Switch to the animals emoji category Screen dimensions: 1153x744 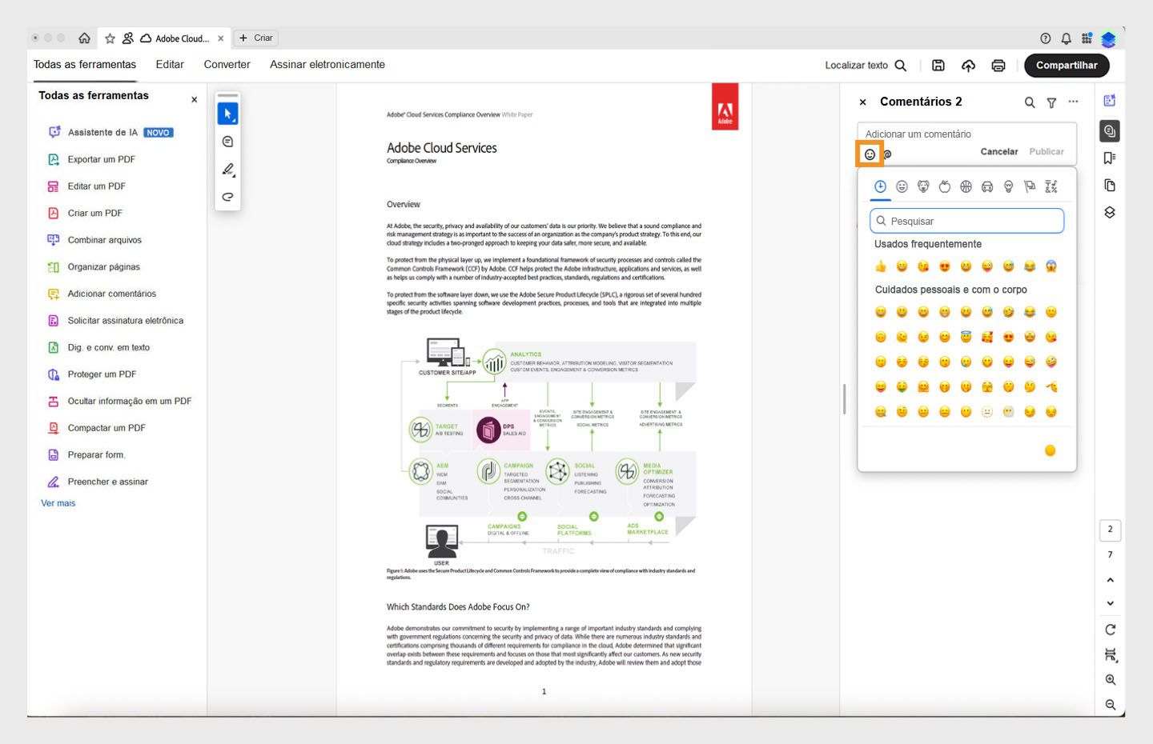(923, 187)
